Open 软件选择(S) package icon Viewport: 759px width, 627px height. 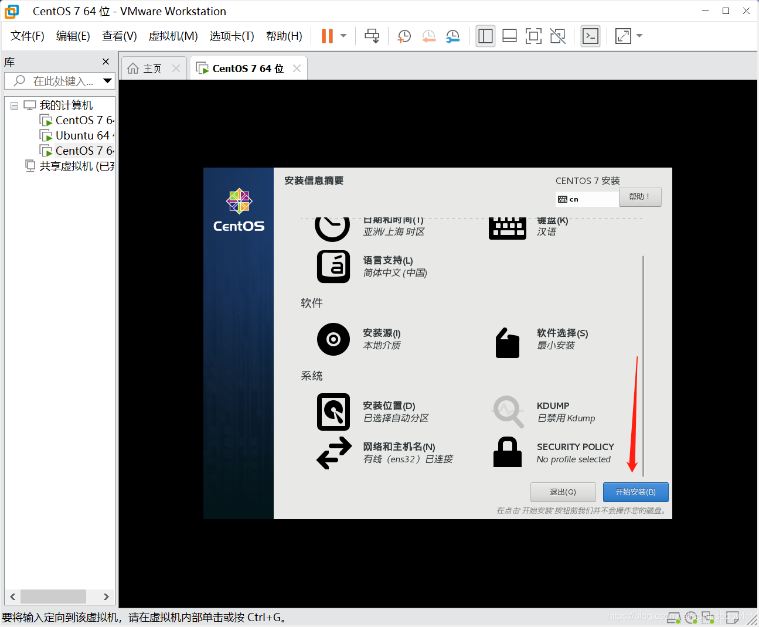pyautogui.click(x=508, y=342)
